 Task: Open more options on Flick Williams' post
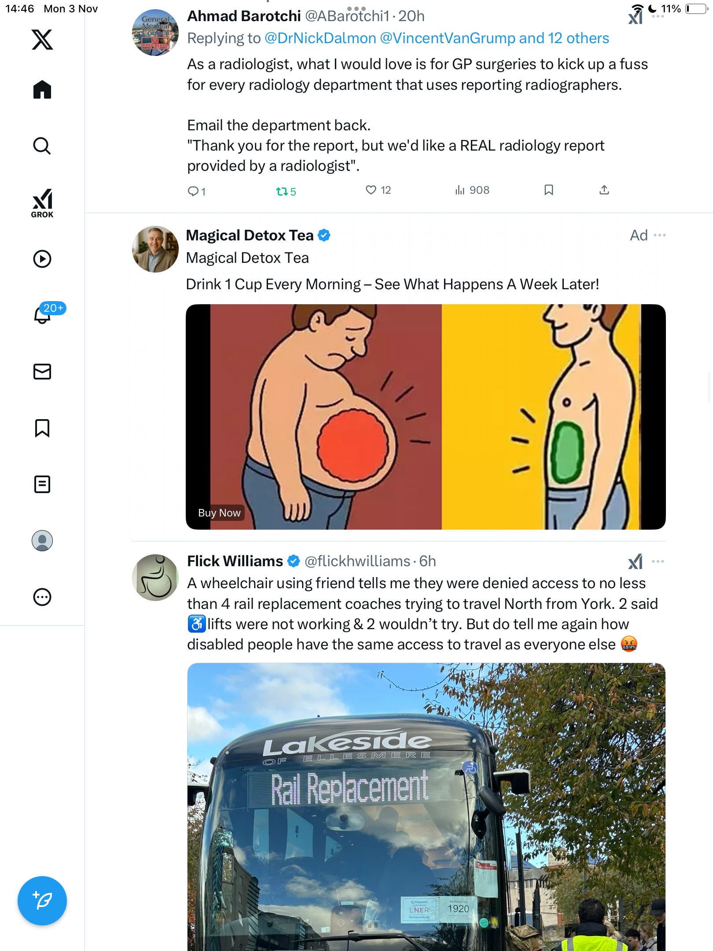(x=658, y=561)
